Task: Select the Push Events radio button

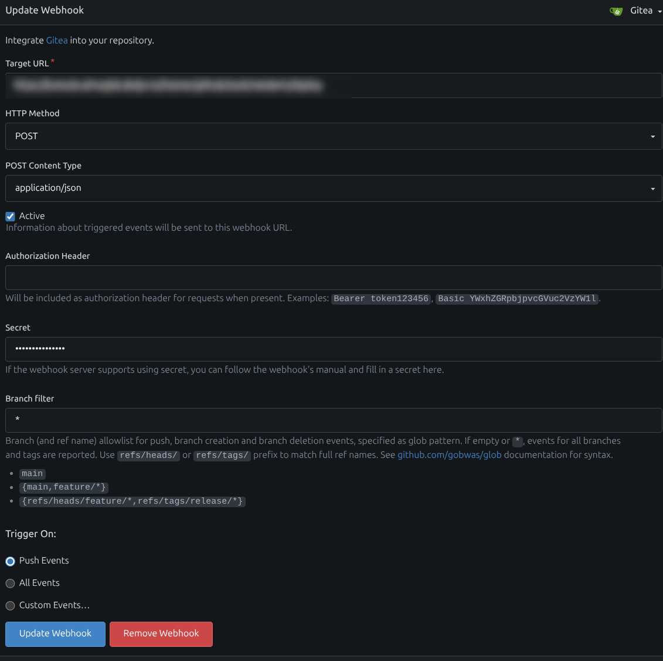Action: coord(10,561)
